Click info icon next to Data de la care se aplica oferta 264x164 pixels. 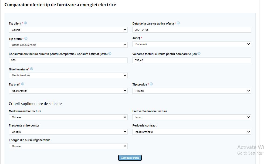tap(178, 23)
